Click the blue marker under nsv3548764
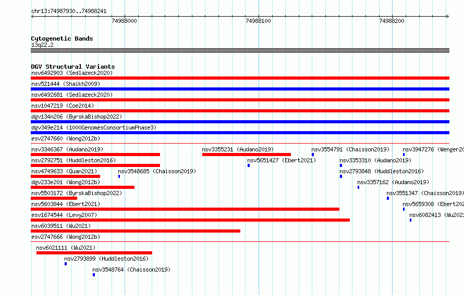The height and width of the screenshot is (295, 464). pos(94,275)
